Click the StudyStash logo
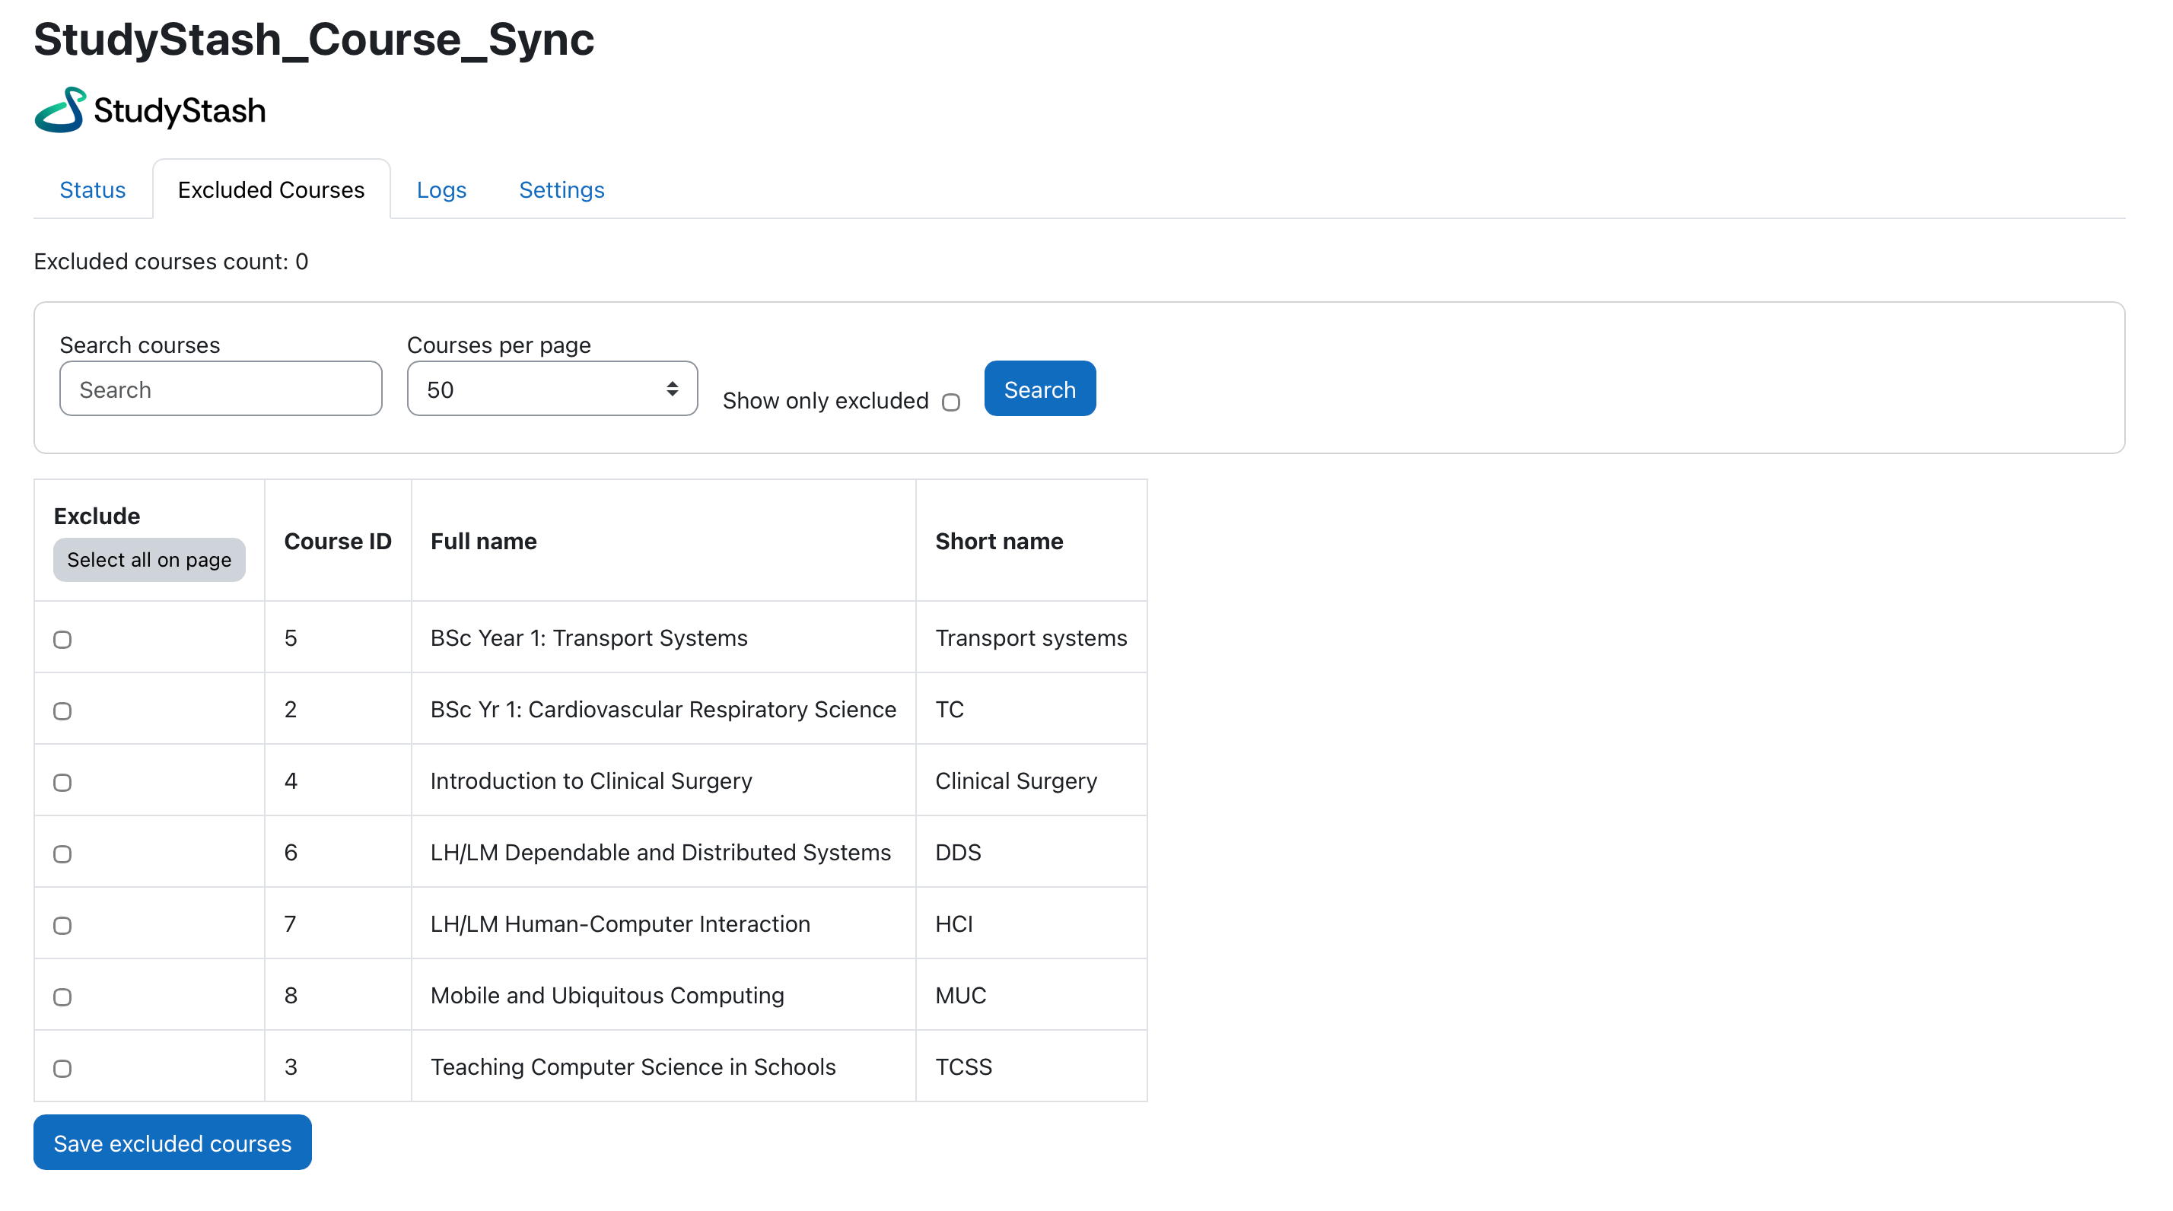 tap(150, 110)
